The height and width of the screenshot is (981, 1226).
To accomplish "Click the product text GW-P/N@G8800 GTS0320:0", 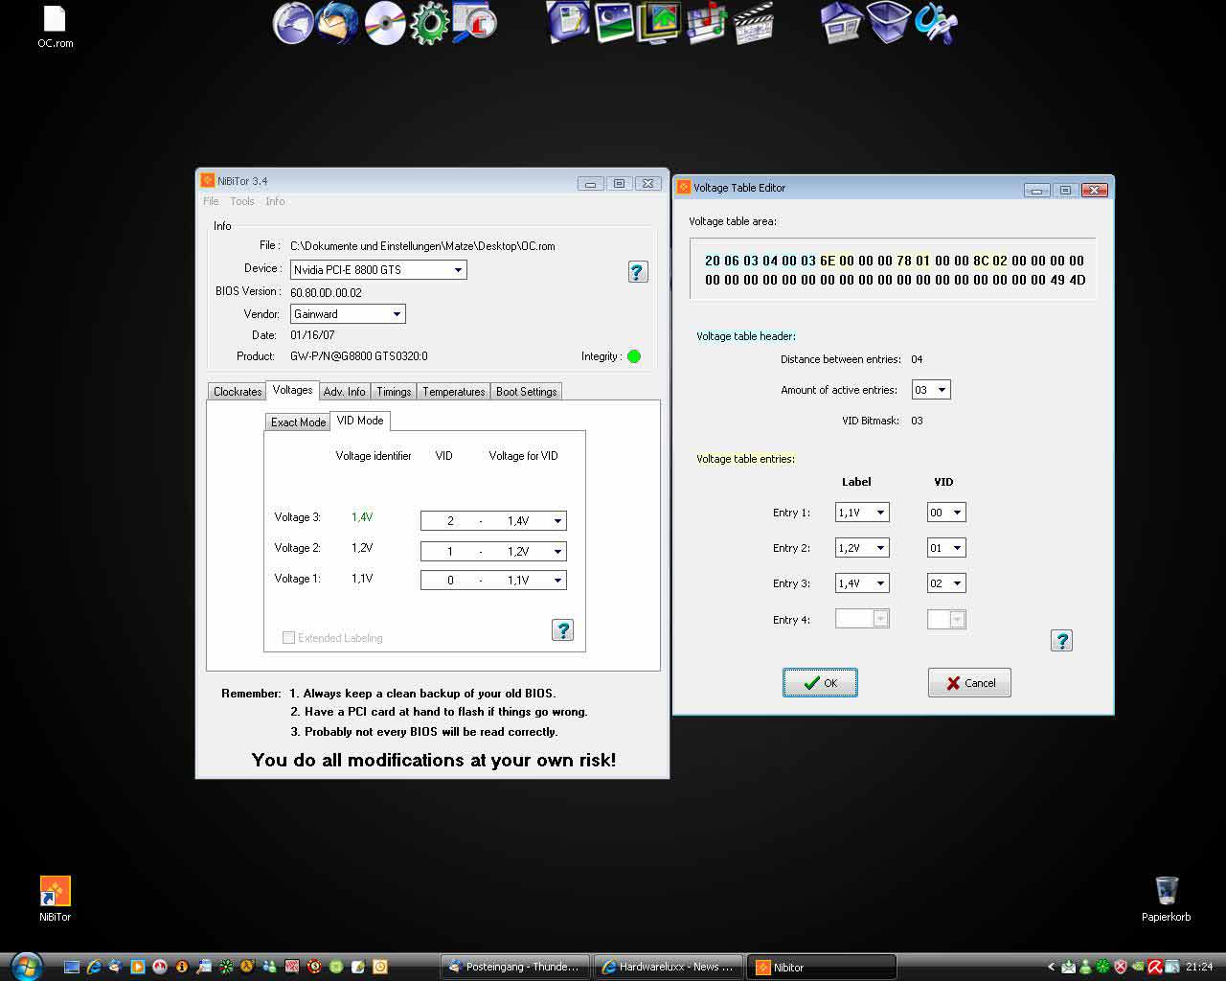I will (359, 356).
